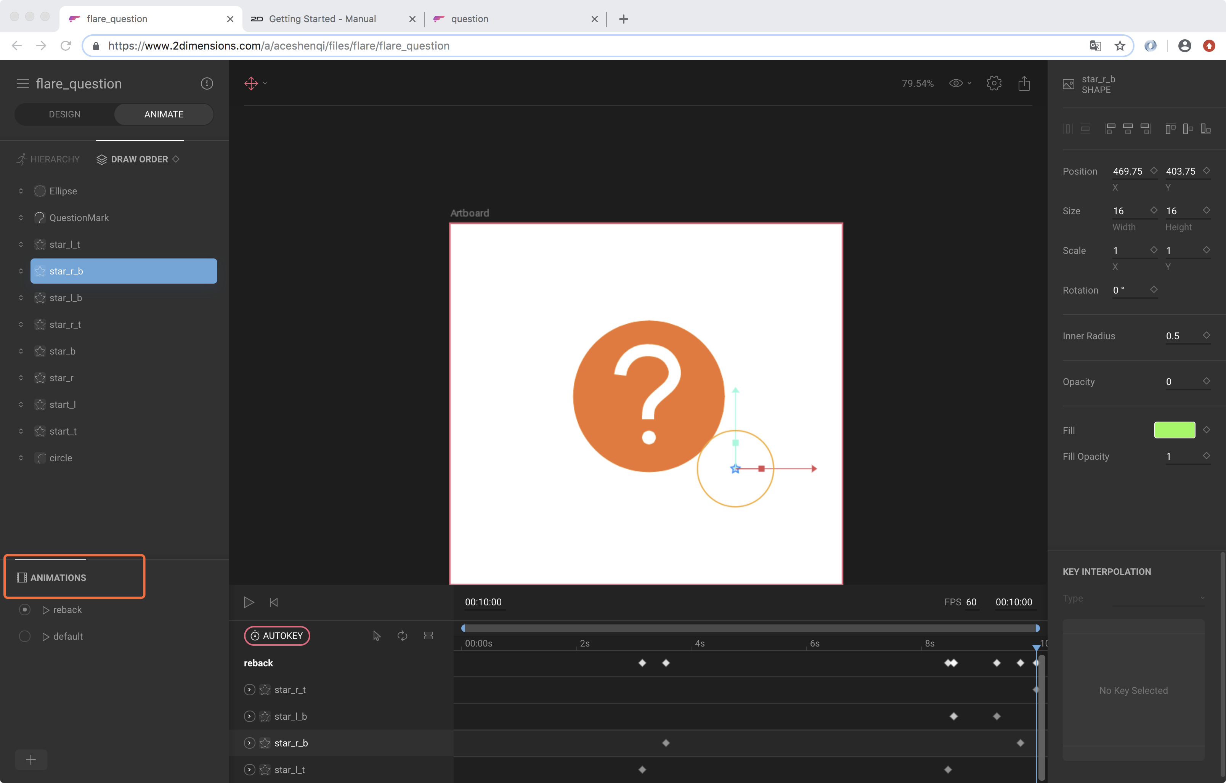Viewport: 1226px width, 783px height.
Task: Click the green Fill color swatch
Action: point(1174,430)
